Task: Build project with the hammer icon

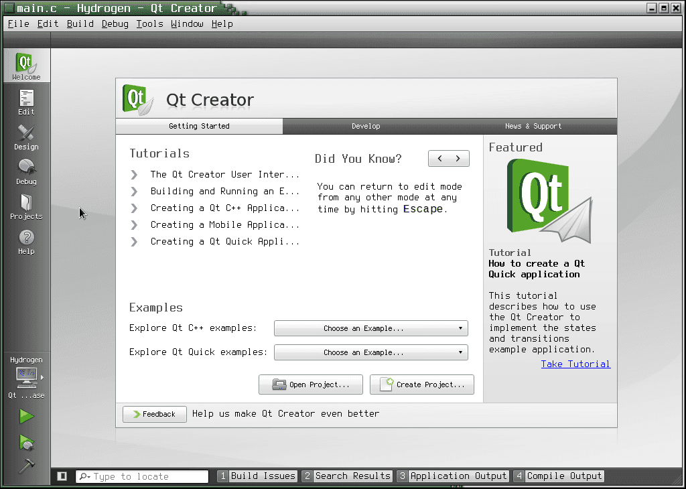Action: [x=27, y=466]
